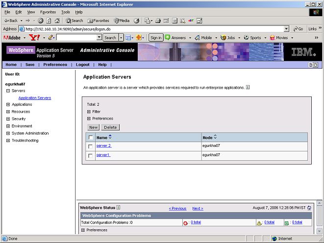Click the URL address field
The width and height of the screenshot is (324, 243).
154,29
